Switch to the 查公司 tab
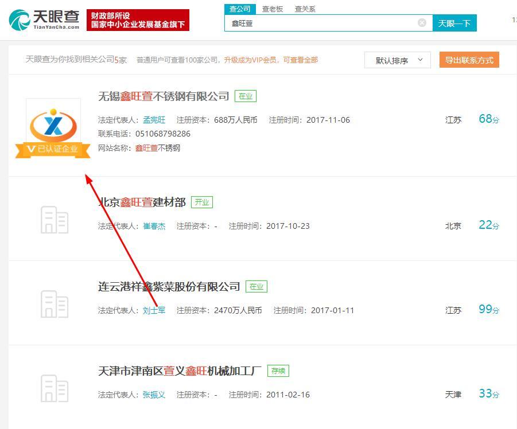Screen dimensions: 517x429 tap(240, 9)
